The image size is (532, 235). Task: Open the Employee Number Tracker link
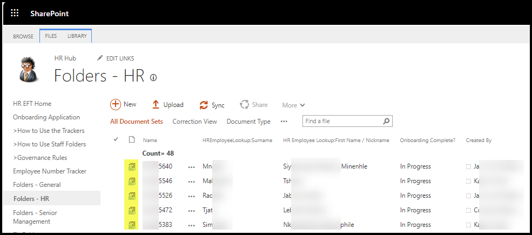(x=49, y=171)
